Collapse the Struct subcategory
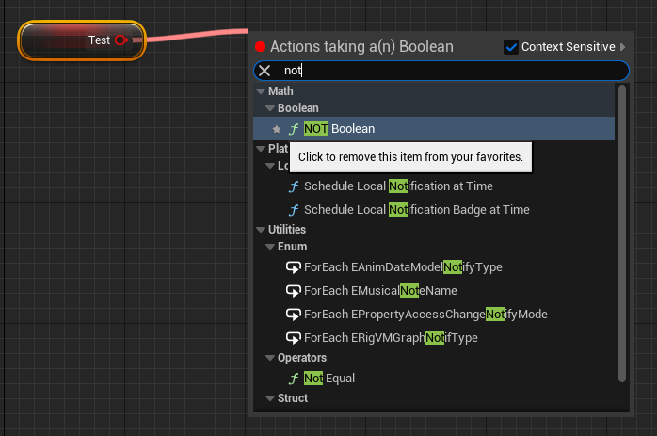 270,398
